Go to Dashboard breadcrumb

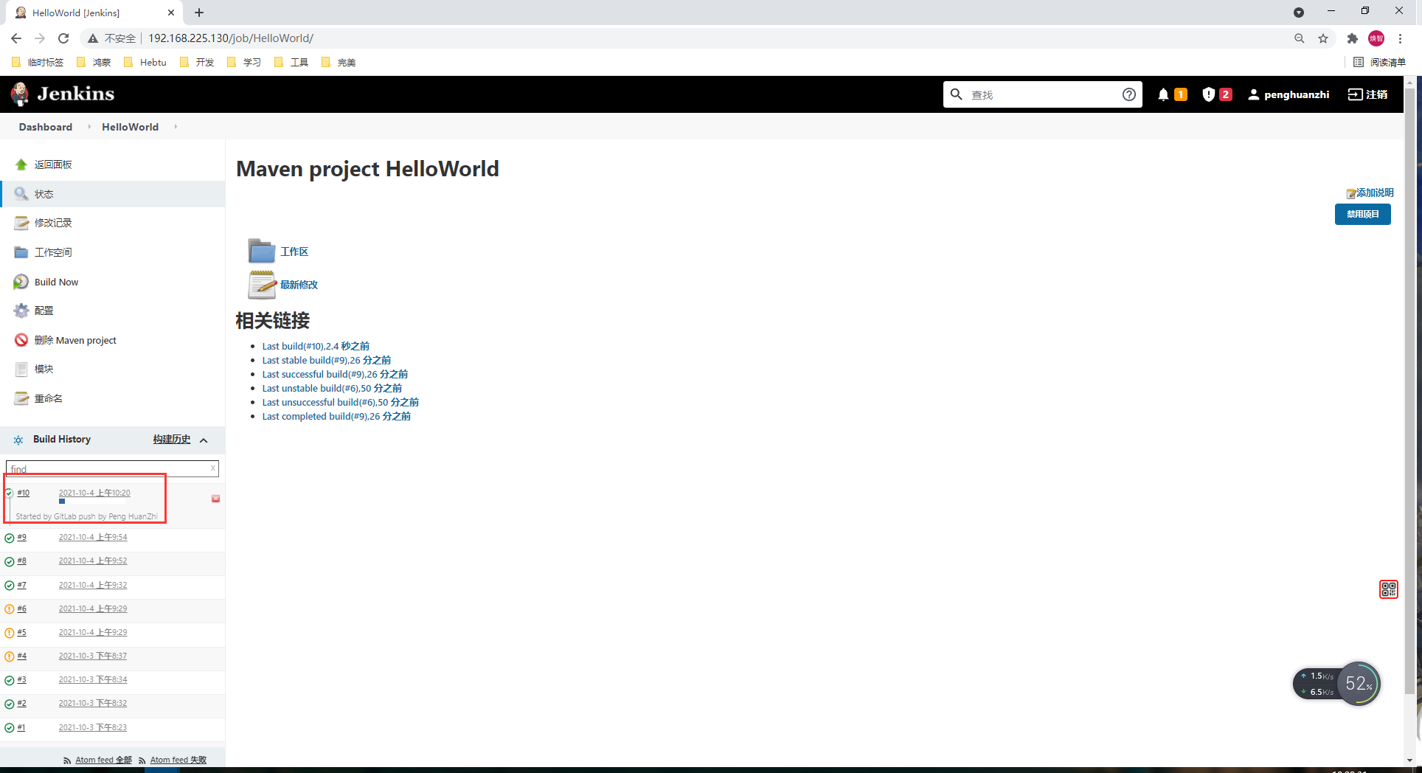[46, 127]
